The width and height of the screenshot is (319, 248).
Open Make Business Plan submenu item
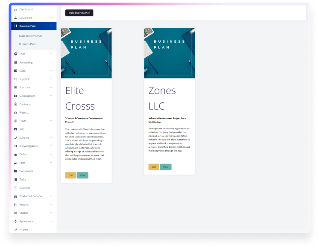click(31, 36)
